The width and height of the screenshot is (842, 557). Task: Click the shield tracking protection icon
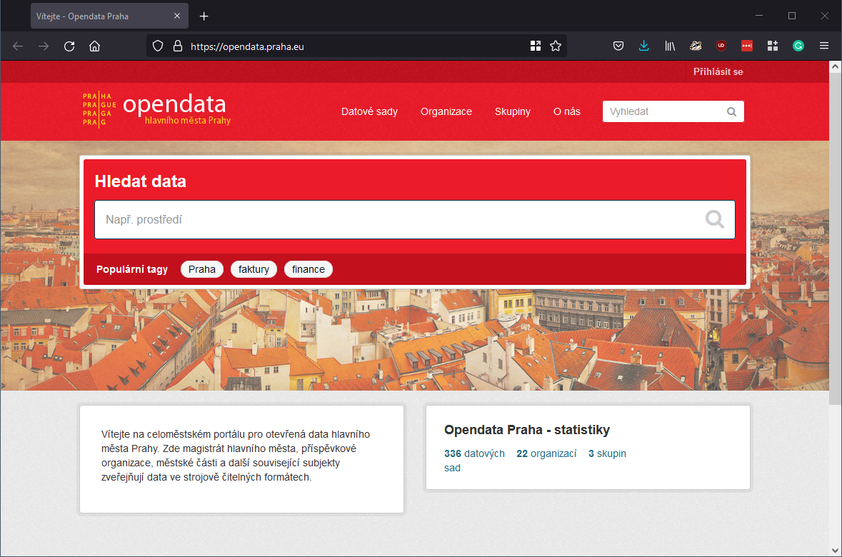(157, 46)
